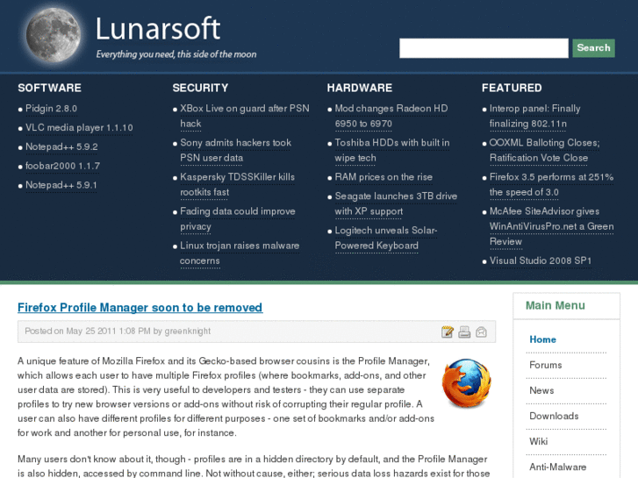
Task: Open XBox Live on guard article
Action: click(245, 116)
